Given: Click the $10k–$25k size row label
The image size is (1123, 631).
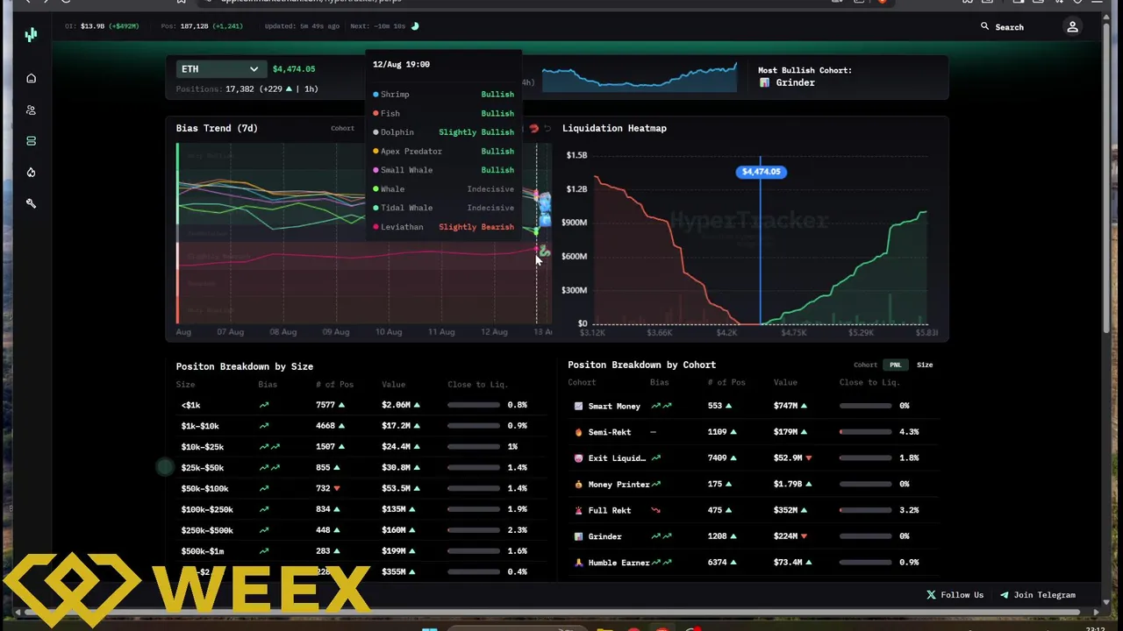Looking at the screenshot, I should pos(203,447).
